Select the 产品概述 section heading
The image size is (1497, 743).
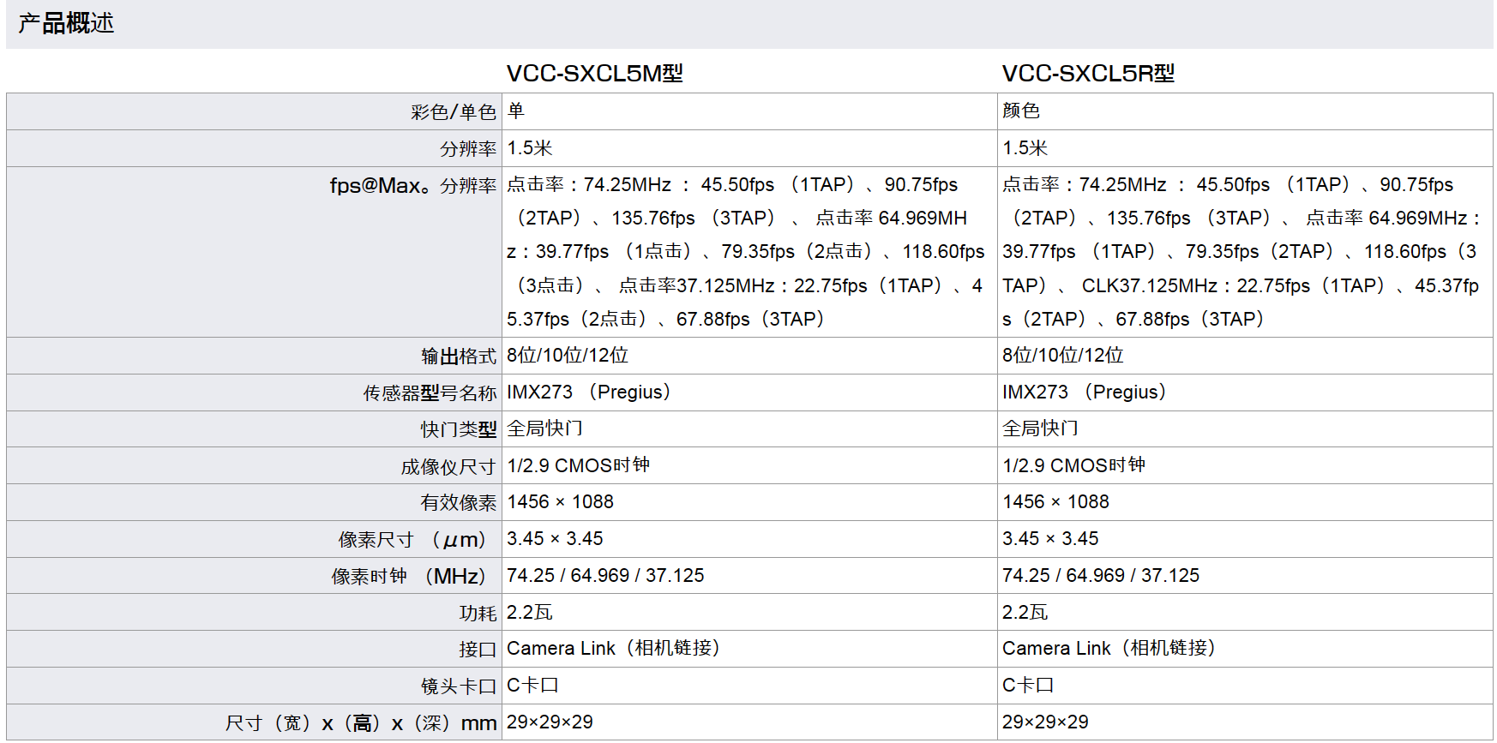point(66,23)
